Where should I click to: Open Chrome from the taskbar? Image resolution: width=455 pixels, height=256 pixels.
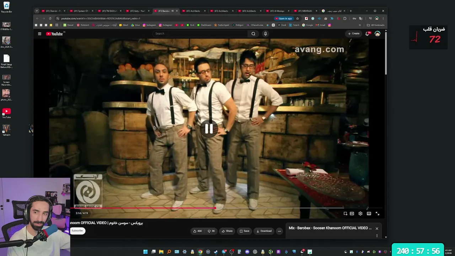click(x=200, y=252)
